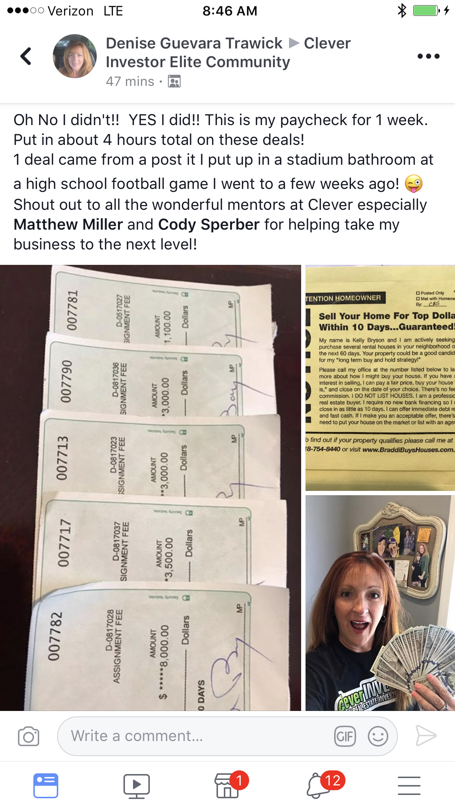455x810 pixels.
Task: Open Denise Guevara Trawick's profile name link
Action: pyautogui.click(x=194, y=43)
